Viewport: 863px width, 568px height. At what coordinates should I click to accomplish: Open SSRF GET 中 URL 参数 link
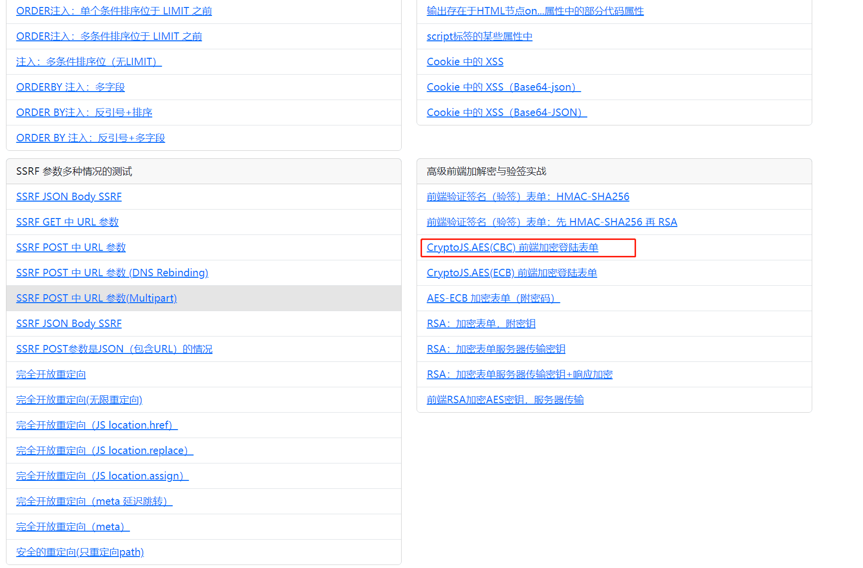coord(67,222)
